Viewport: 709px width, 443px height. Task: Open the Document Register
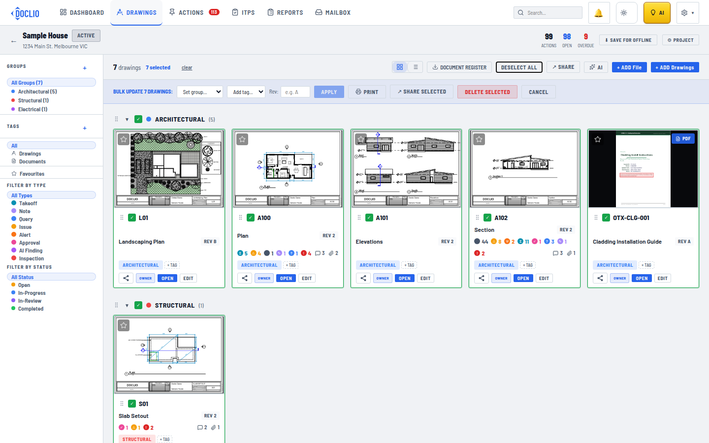point(459,67)
